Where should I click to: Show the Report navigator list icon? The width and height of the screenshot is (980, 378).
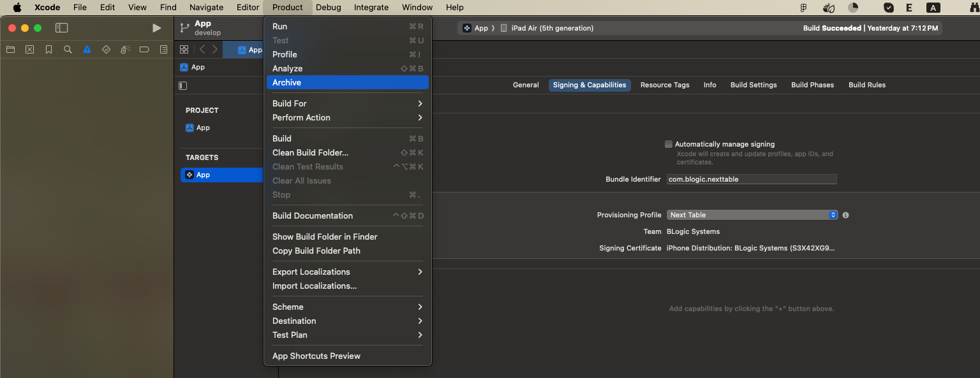coord(163,49)
